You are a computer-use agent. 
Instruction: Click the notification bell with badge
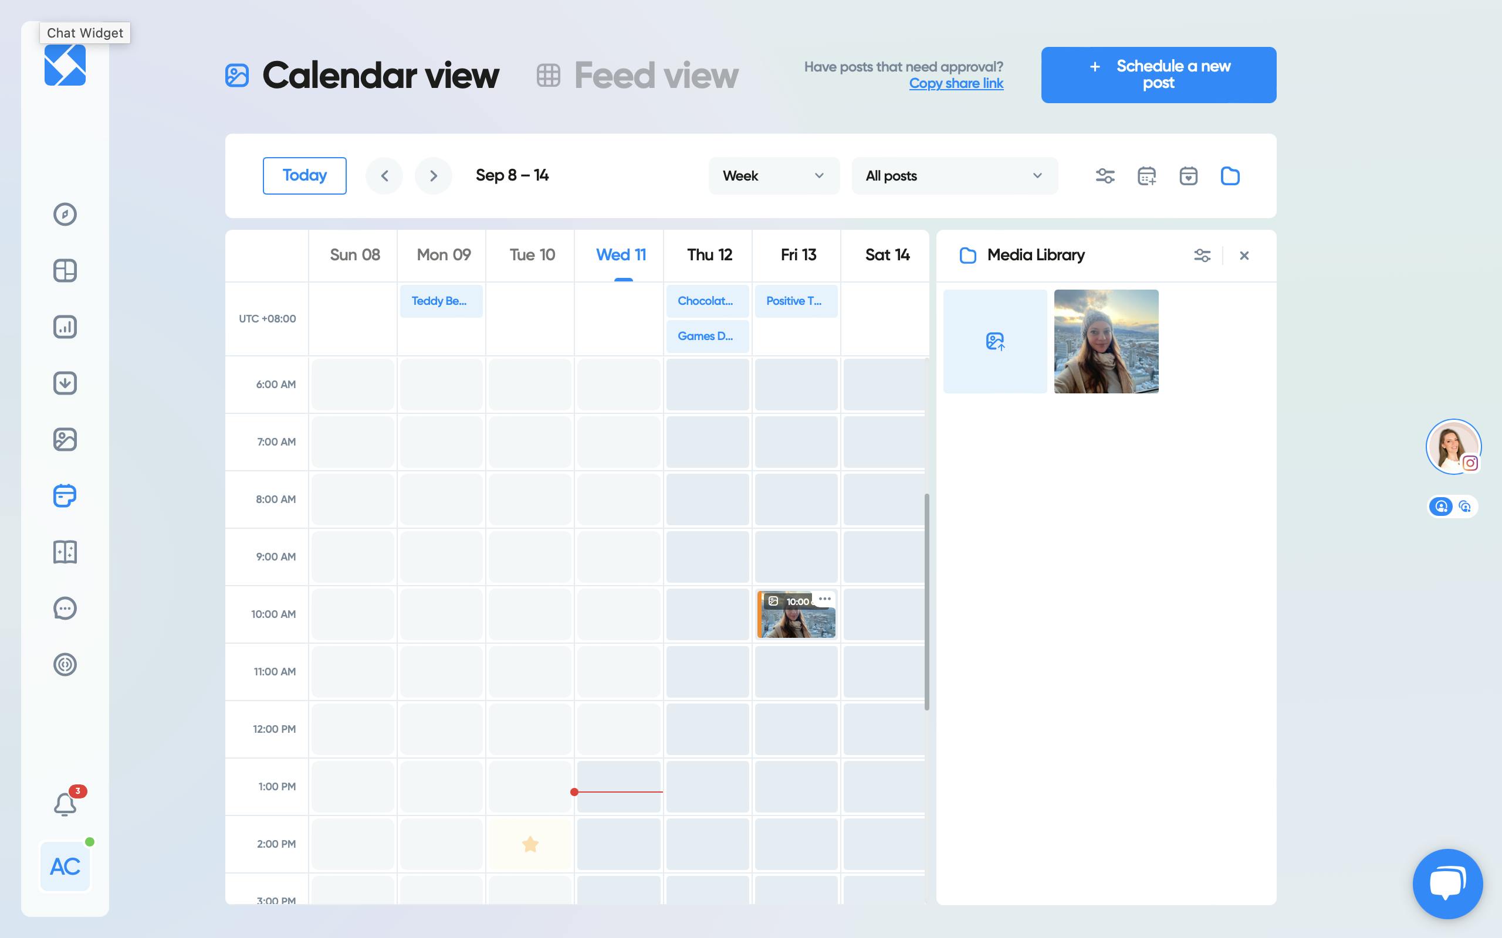pos(64,804)
